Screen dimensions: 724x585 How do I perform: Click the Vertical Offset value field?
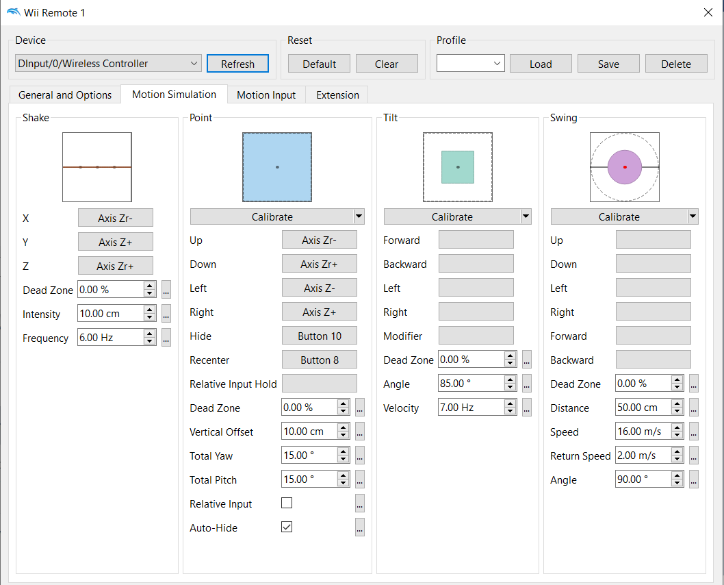309,432
